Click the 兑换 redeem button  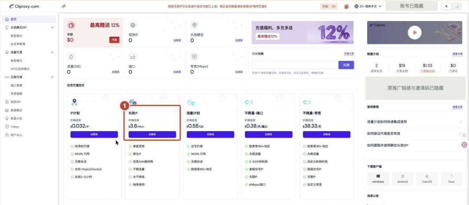pos(346,65)
